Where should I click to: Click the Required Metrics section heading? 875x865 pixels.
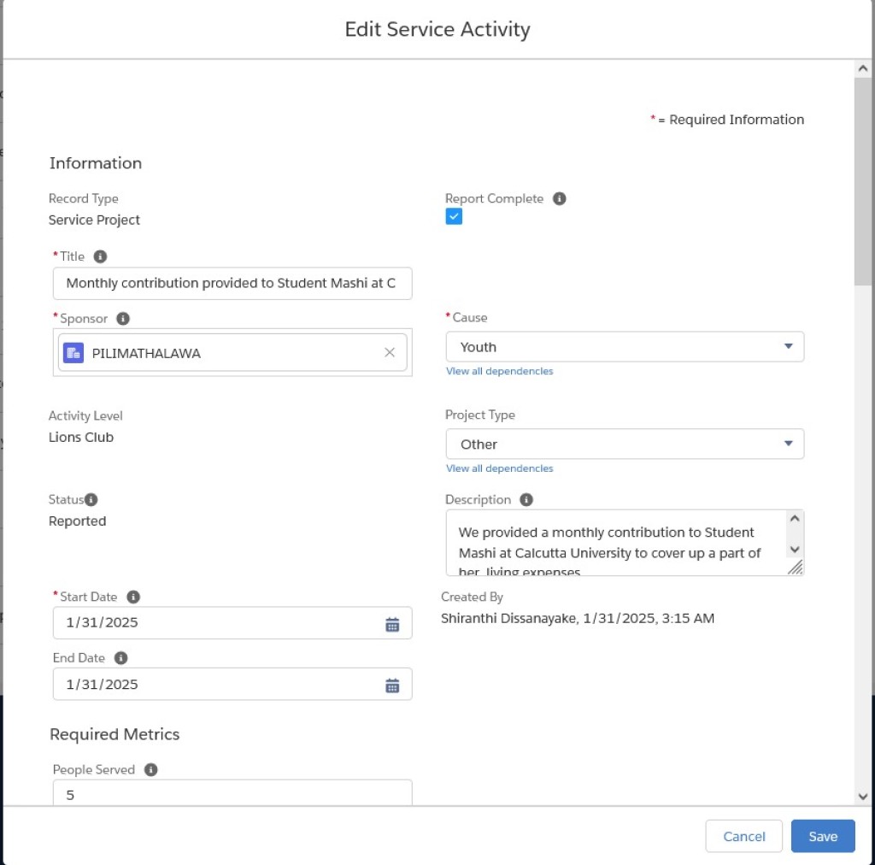tap(115, 734)
